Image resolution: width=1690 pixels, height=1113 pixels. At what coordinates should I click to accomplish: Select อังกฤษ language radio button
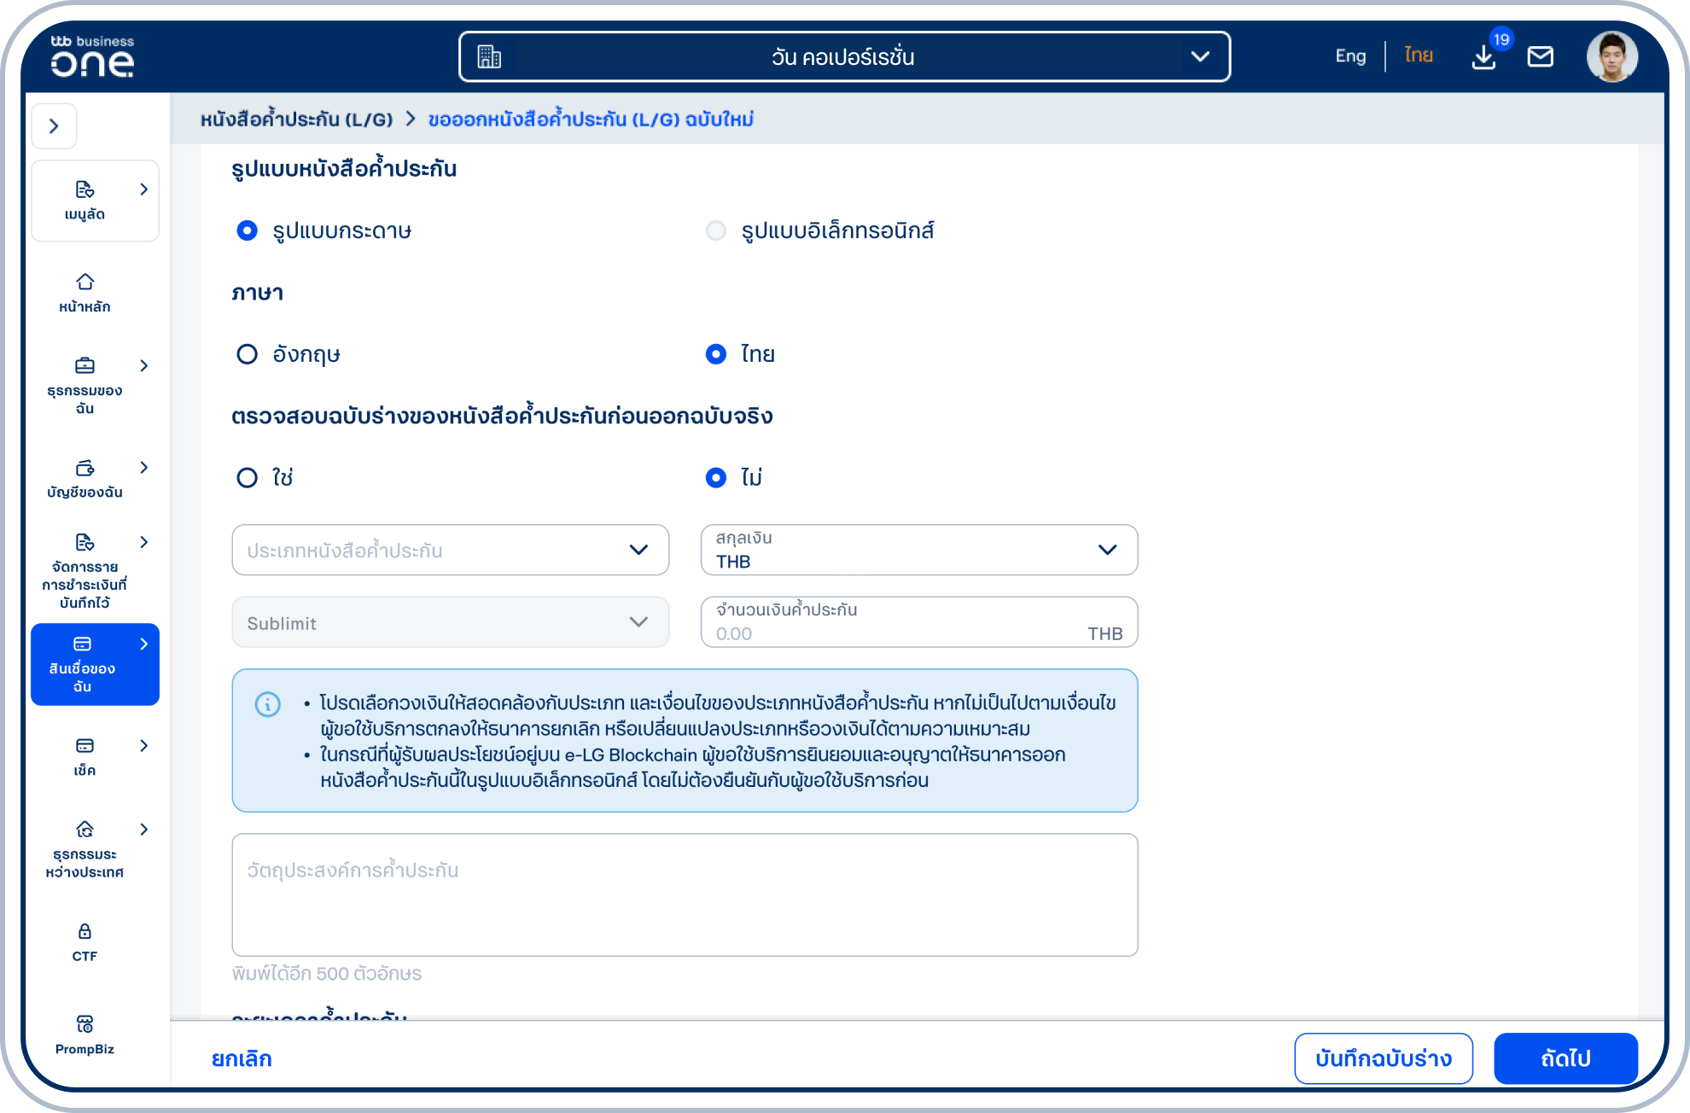click(x=247, y=354)
